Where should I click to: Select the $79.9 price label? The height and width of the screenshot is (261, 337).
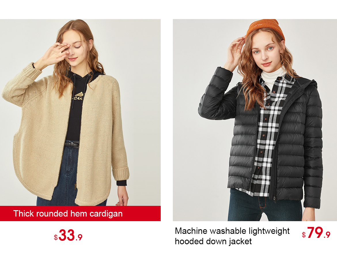point(316,233)
